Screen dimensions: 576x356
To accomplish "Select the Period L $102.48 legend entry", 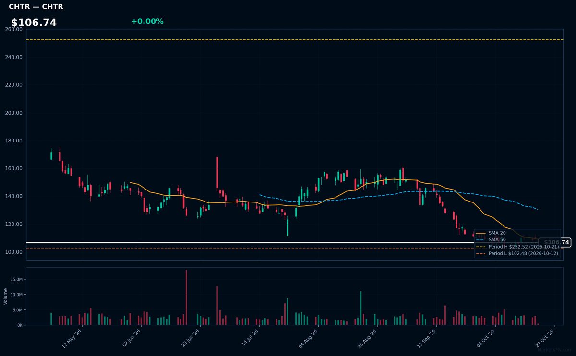I will click(517, 253).
